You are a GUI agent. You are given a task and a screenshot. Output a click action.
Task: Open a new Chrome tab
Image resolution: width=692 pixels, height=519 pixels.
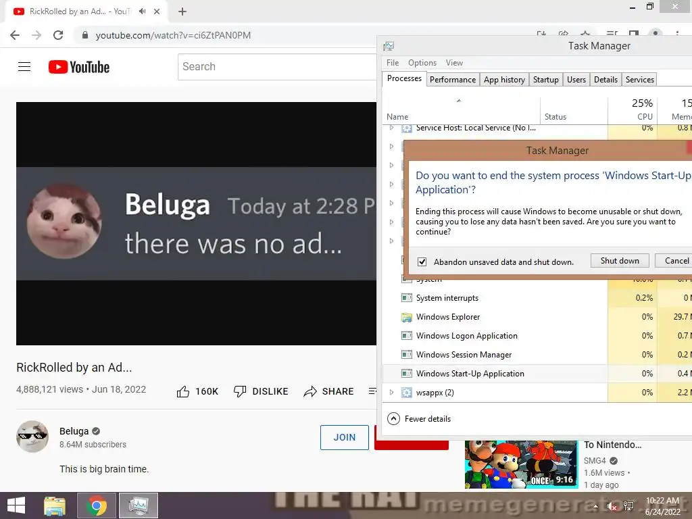pyautogui.click(x=182, y=11)
